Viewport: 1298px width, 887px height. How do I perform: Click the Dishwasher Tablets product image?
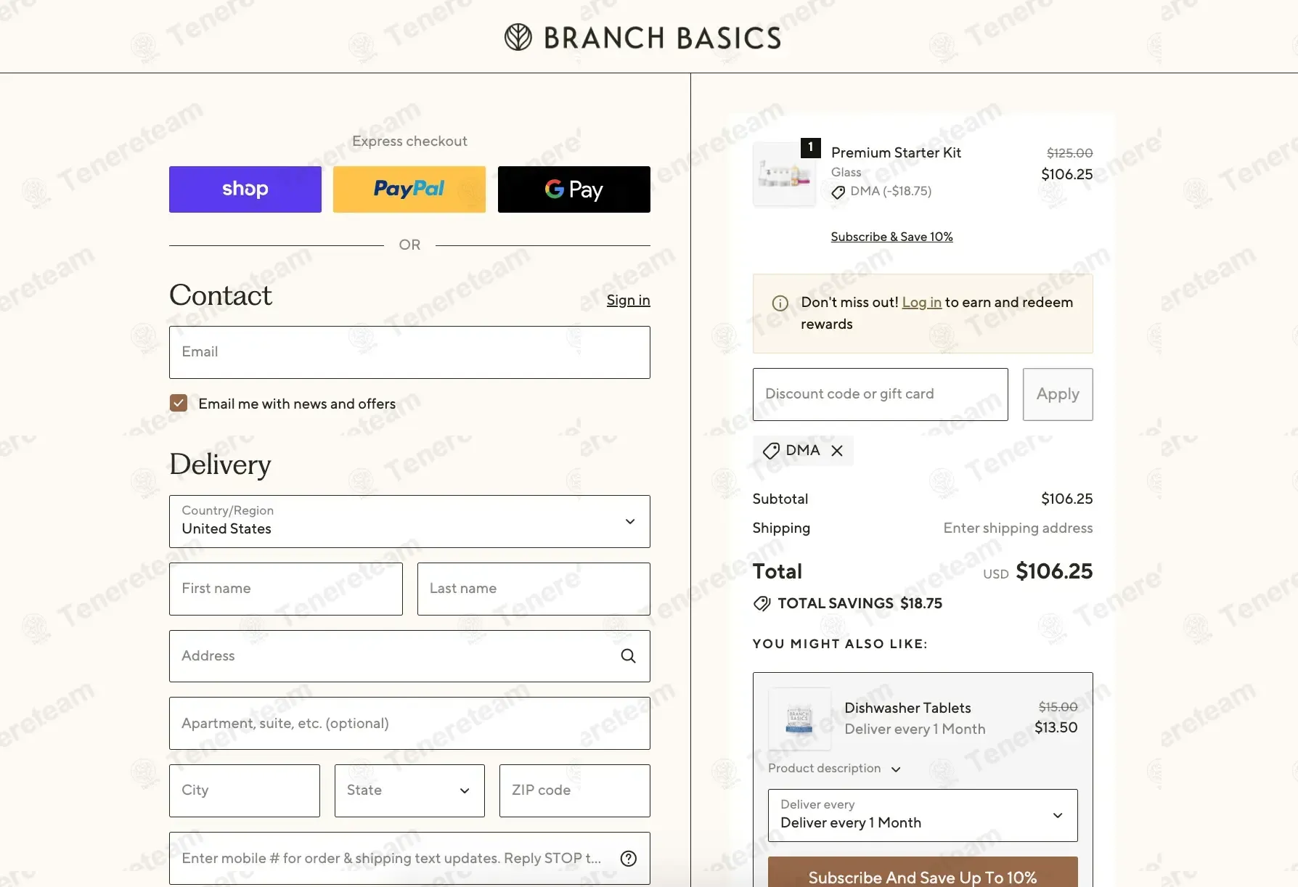coord(799,719)
